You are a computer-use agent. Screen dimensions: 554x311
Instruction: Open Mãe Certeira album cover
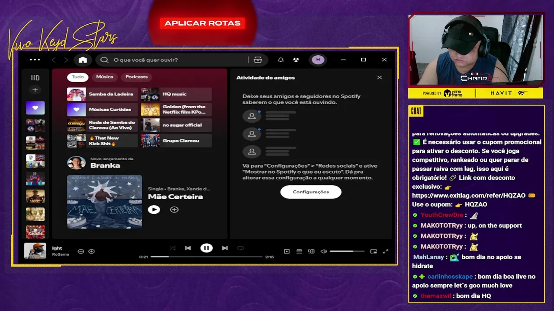[x=104, y=202]
